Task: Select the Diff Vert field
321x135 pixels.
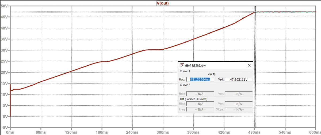Action: tap(239, 104)
